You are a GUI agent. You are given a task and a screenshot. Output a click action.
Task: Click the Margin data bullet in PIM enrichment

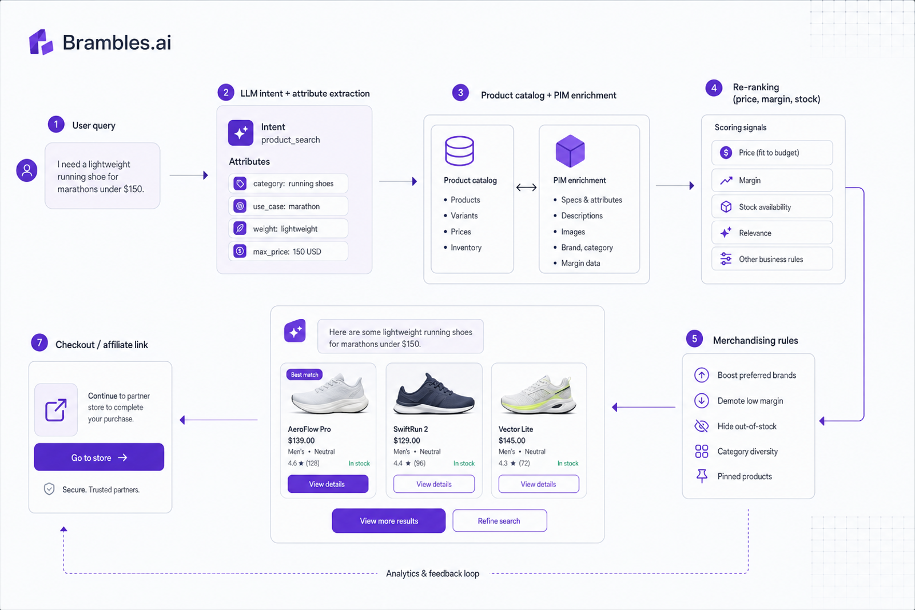click(577, 263)
